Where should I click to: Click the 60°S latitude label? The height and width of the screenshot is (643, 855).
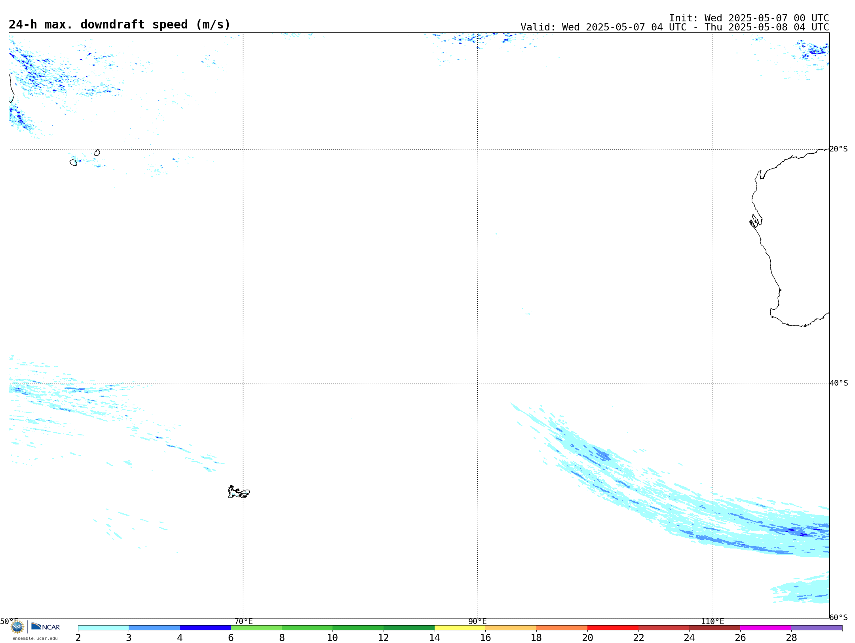pos(838,617)
